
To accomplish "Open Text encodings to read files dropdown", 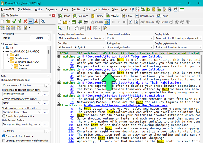I will [x=22, y=112].
